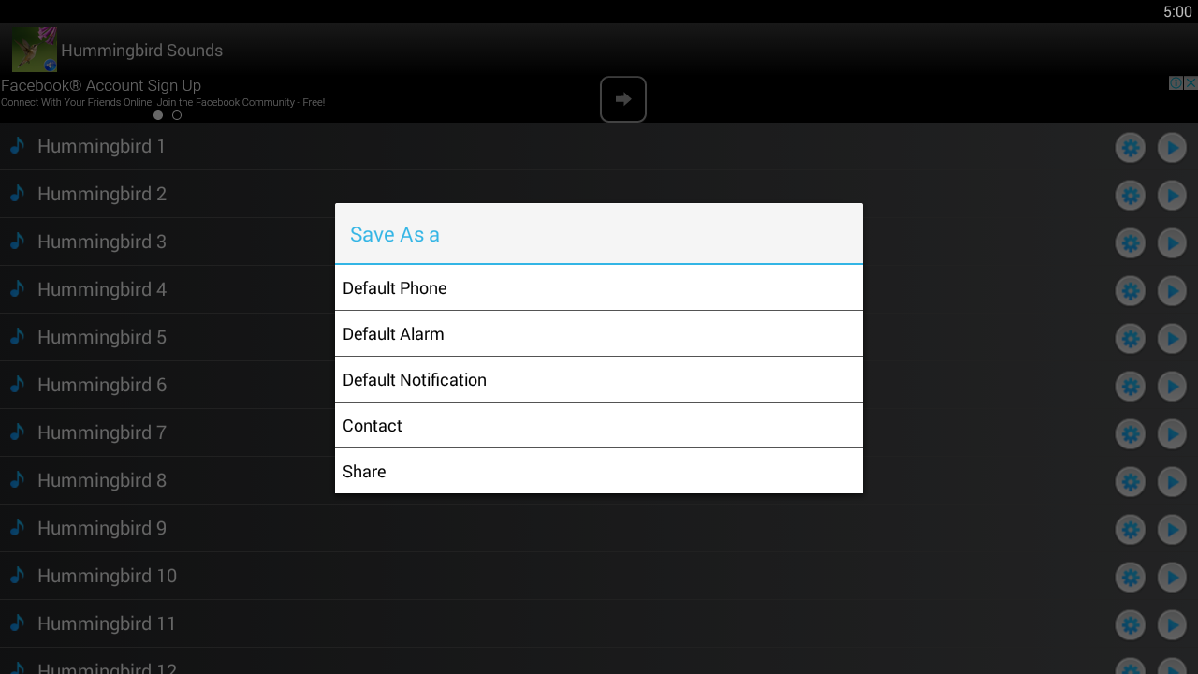1198x674 pixels.
Task: Select Hummingbird 9 list row
Action: pyautogui.click(x=599, y=528)
